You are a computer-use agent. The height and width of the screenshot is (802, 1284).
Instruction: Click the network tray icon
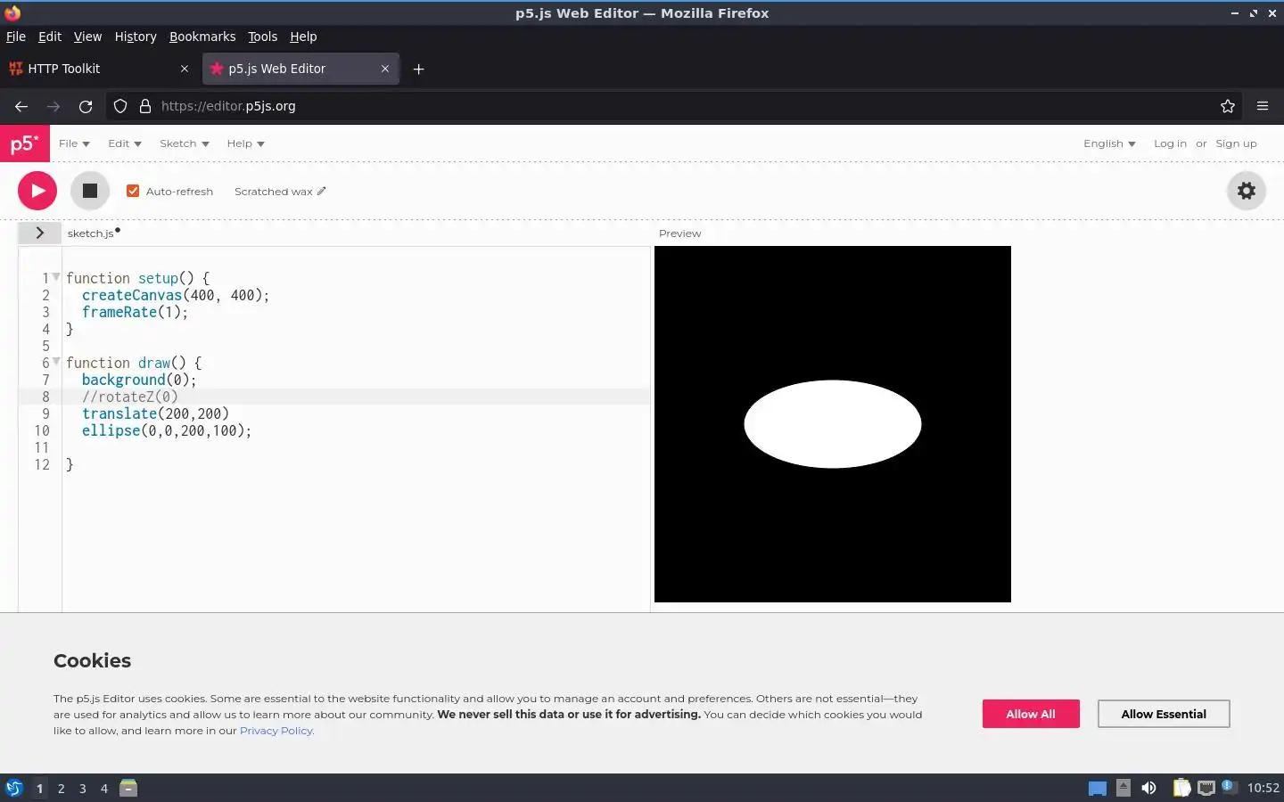tap(1206, 788)
